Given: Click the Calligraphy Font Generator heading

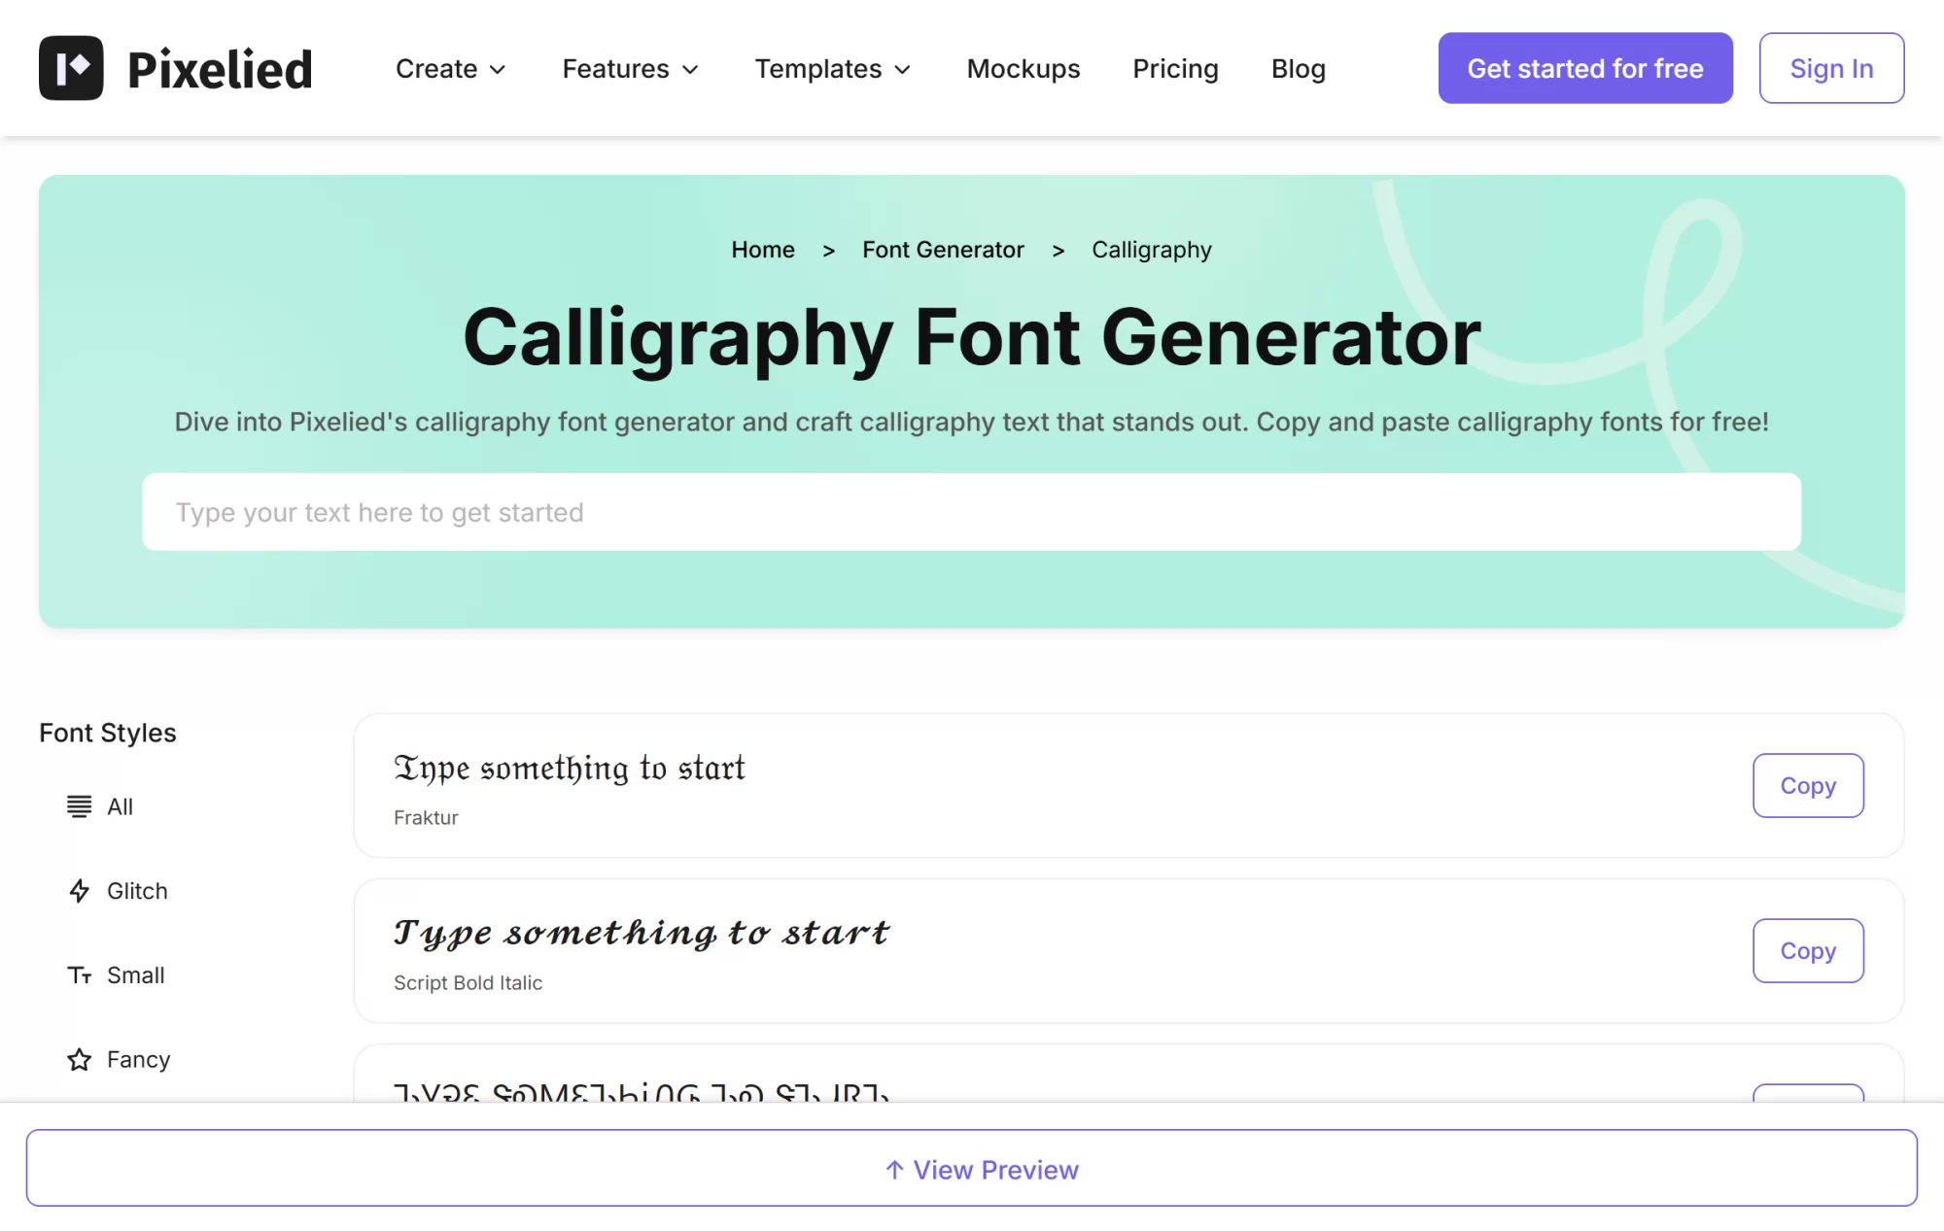Looking at the screenshot, I should [x=971, y=337].
